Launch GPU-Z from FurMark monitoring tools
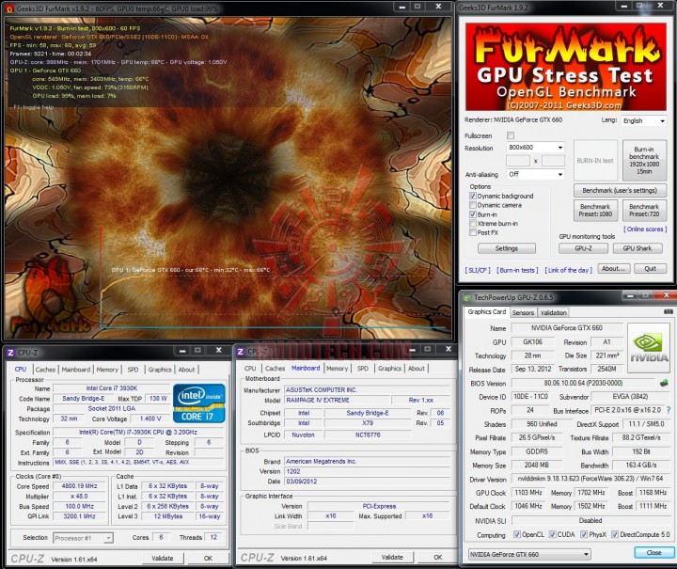Image resolution: width=677 pixels, height=569 pixels. click(x=583, y=248)
